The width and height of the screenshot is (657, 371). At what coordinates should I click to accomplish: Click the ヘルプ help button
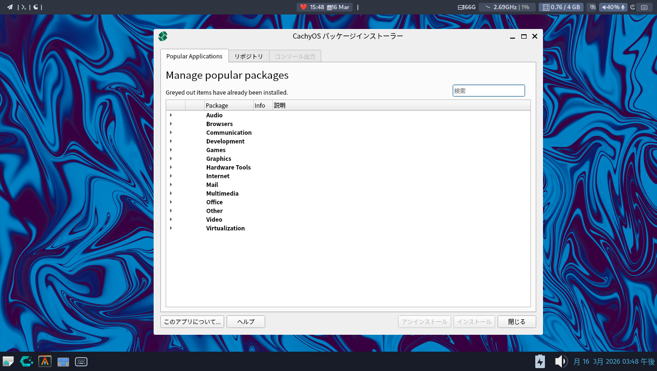(x=246, y=322)
